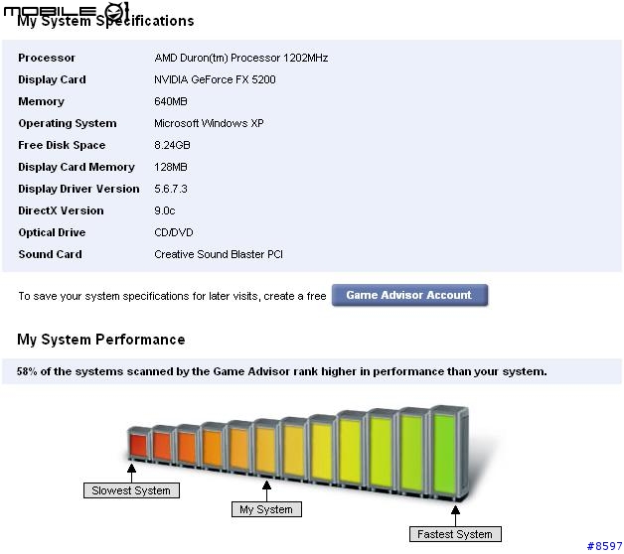Click the save system specifications sentence
The image size is (624, 554).
pos(172,296)
